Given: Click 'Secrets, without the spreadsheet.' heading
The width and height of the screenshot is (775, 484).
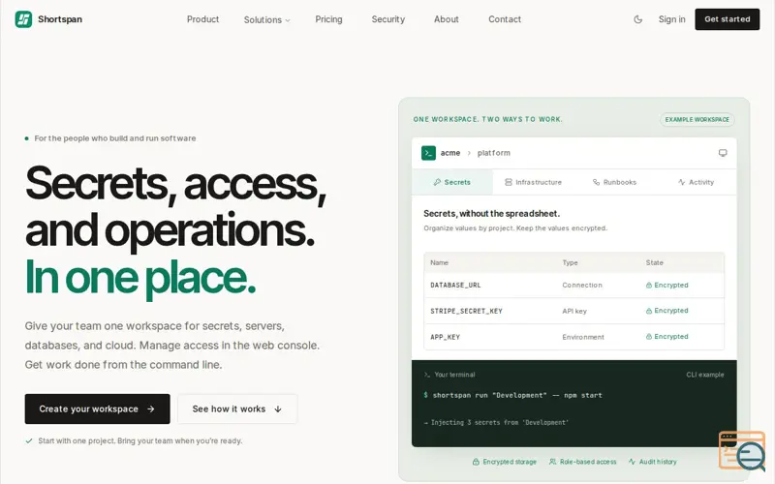Looking at the screenshot, I should pyautogui.click(x=492, y=213).
